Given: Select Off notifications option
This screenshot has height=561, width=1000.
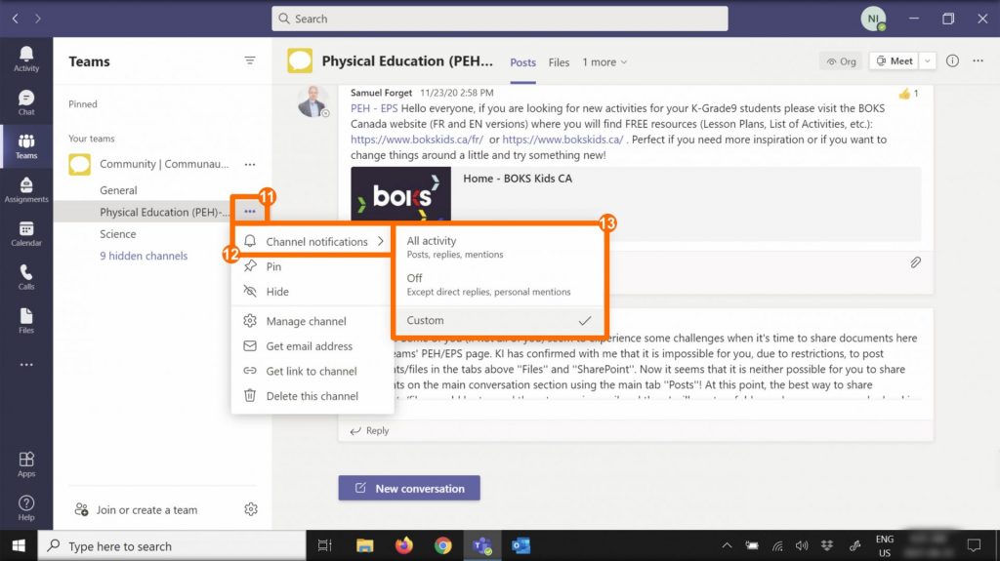Looking at the screenshot, I should 500,284.
